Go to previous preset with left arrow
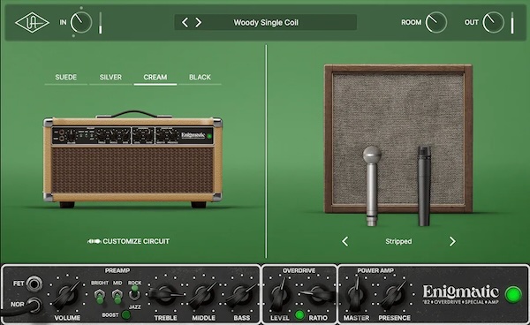Screen dimensions: 530x325 185,23
